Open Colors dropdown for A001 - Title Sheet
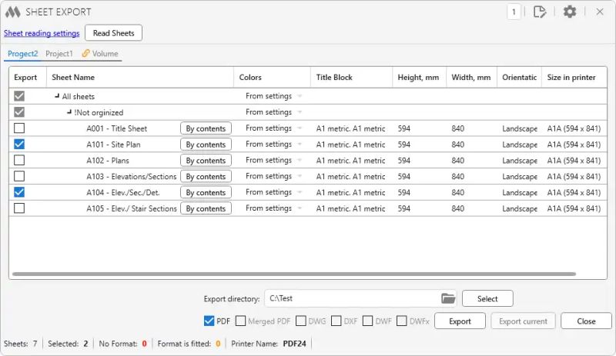Screen dimensions: 616x356 point(300,128)
